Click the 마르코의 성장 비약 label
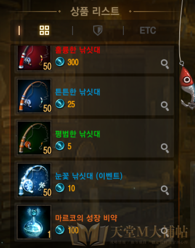 (x=86, y=218)
